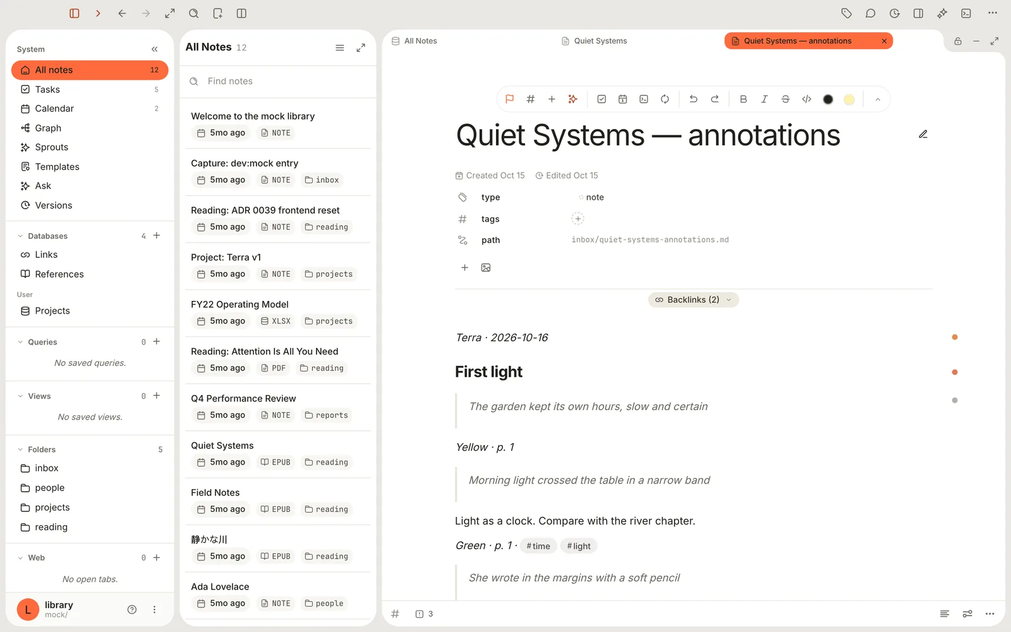This screenshot has height=632, width=1011.
Task: Expand the Backlinks (2) dropdown
Action: tap(693, 300)
